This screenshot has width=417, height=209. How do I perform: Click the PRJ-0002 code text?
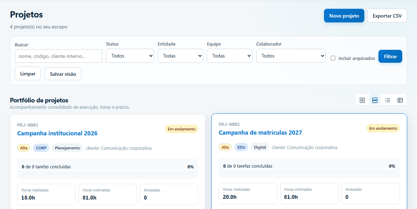(x=229, y=124)
